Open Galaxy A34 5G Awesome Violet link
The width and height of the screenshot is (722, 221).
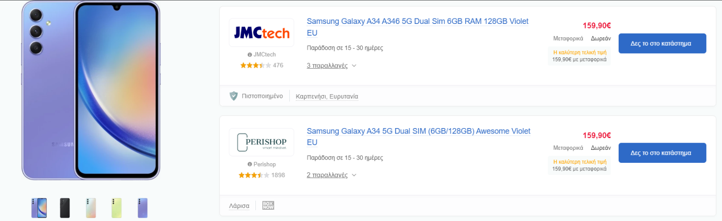coord(418,137)
